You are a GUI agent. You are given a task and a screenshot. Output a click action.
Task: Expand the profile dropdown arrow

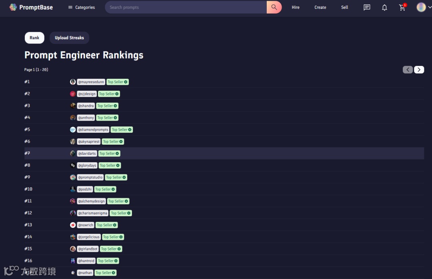pos(430,8)
